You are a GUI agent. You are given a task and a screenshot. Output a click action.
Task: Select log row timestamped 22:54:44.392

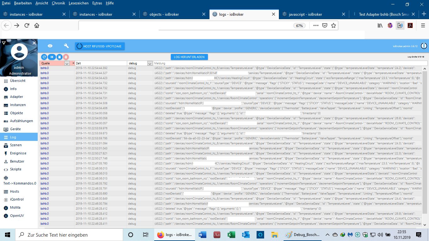[231, 68]
